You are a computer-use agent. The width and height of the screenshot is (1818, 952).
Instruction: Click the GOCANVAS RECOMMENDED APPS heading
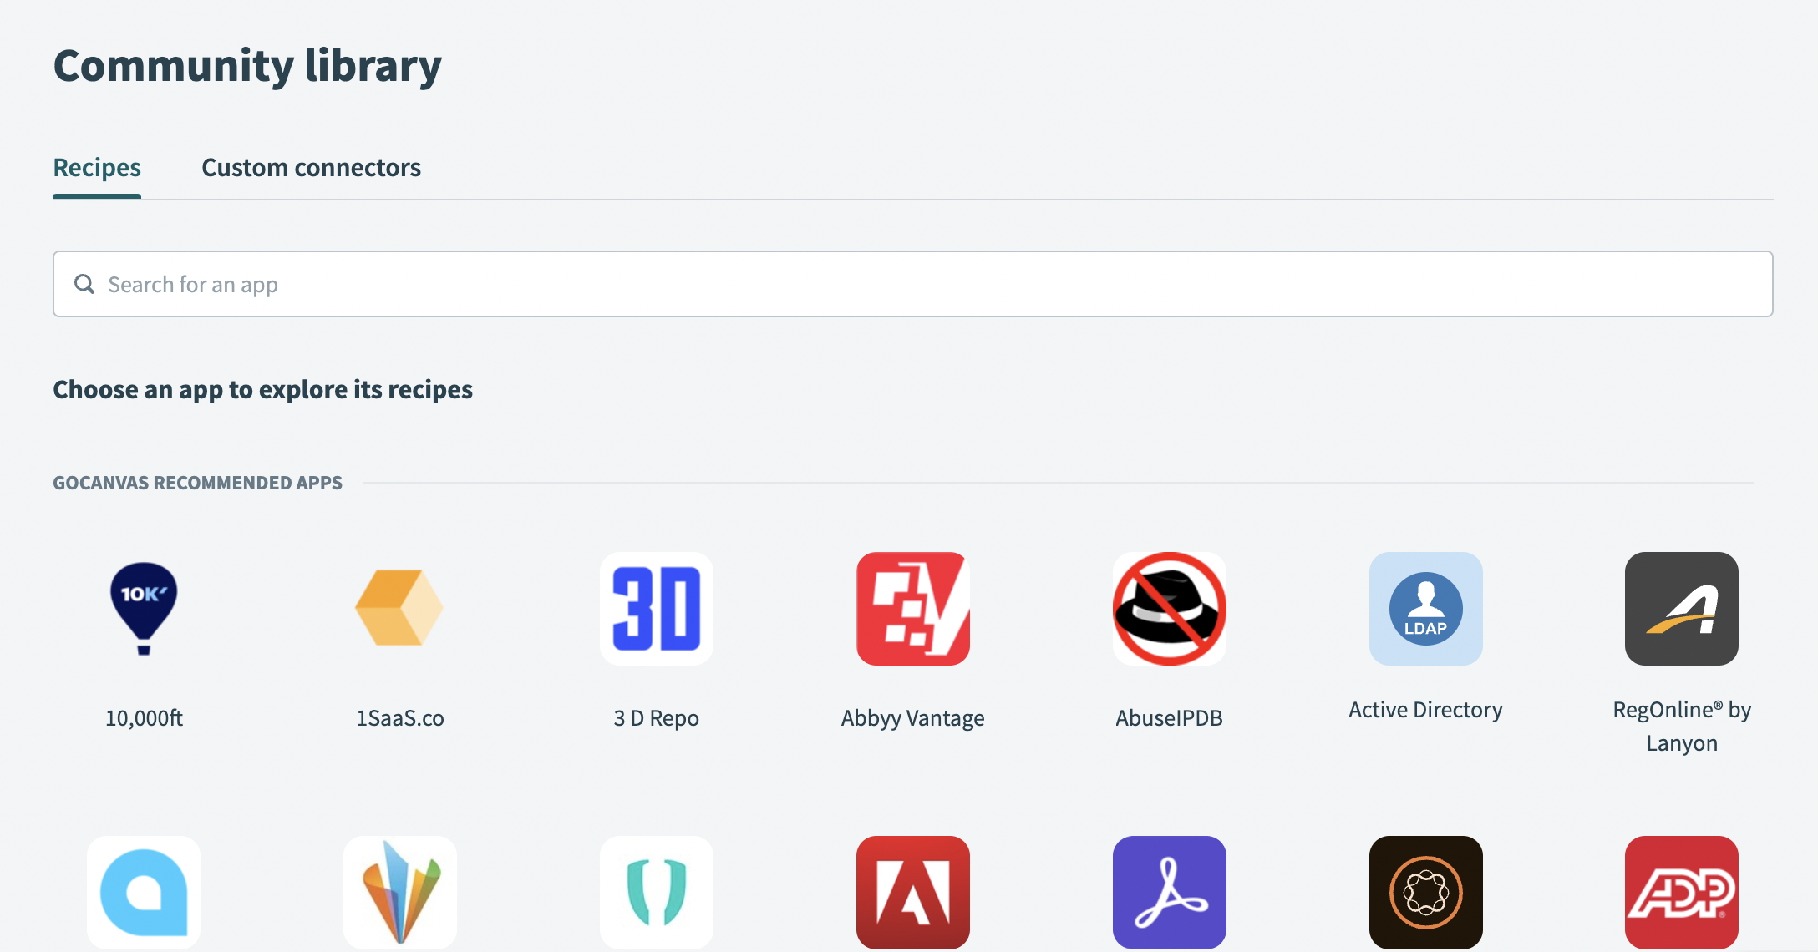point(198,483)
